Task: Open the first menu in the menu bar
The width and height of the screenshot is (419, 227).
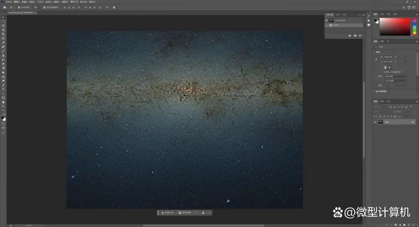Action: click(x=8, y=2)
